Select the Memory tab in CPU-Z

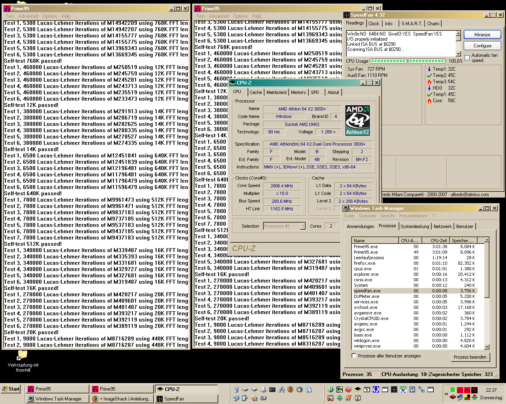point(298,92)
